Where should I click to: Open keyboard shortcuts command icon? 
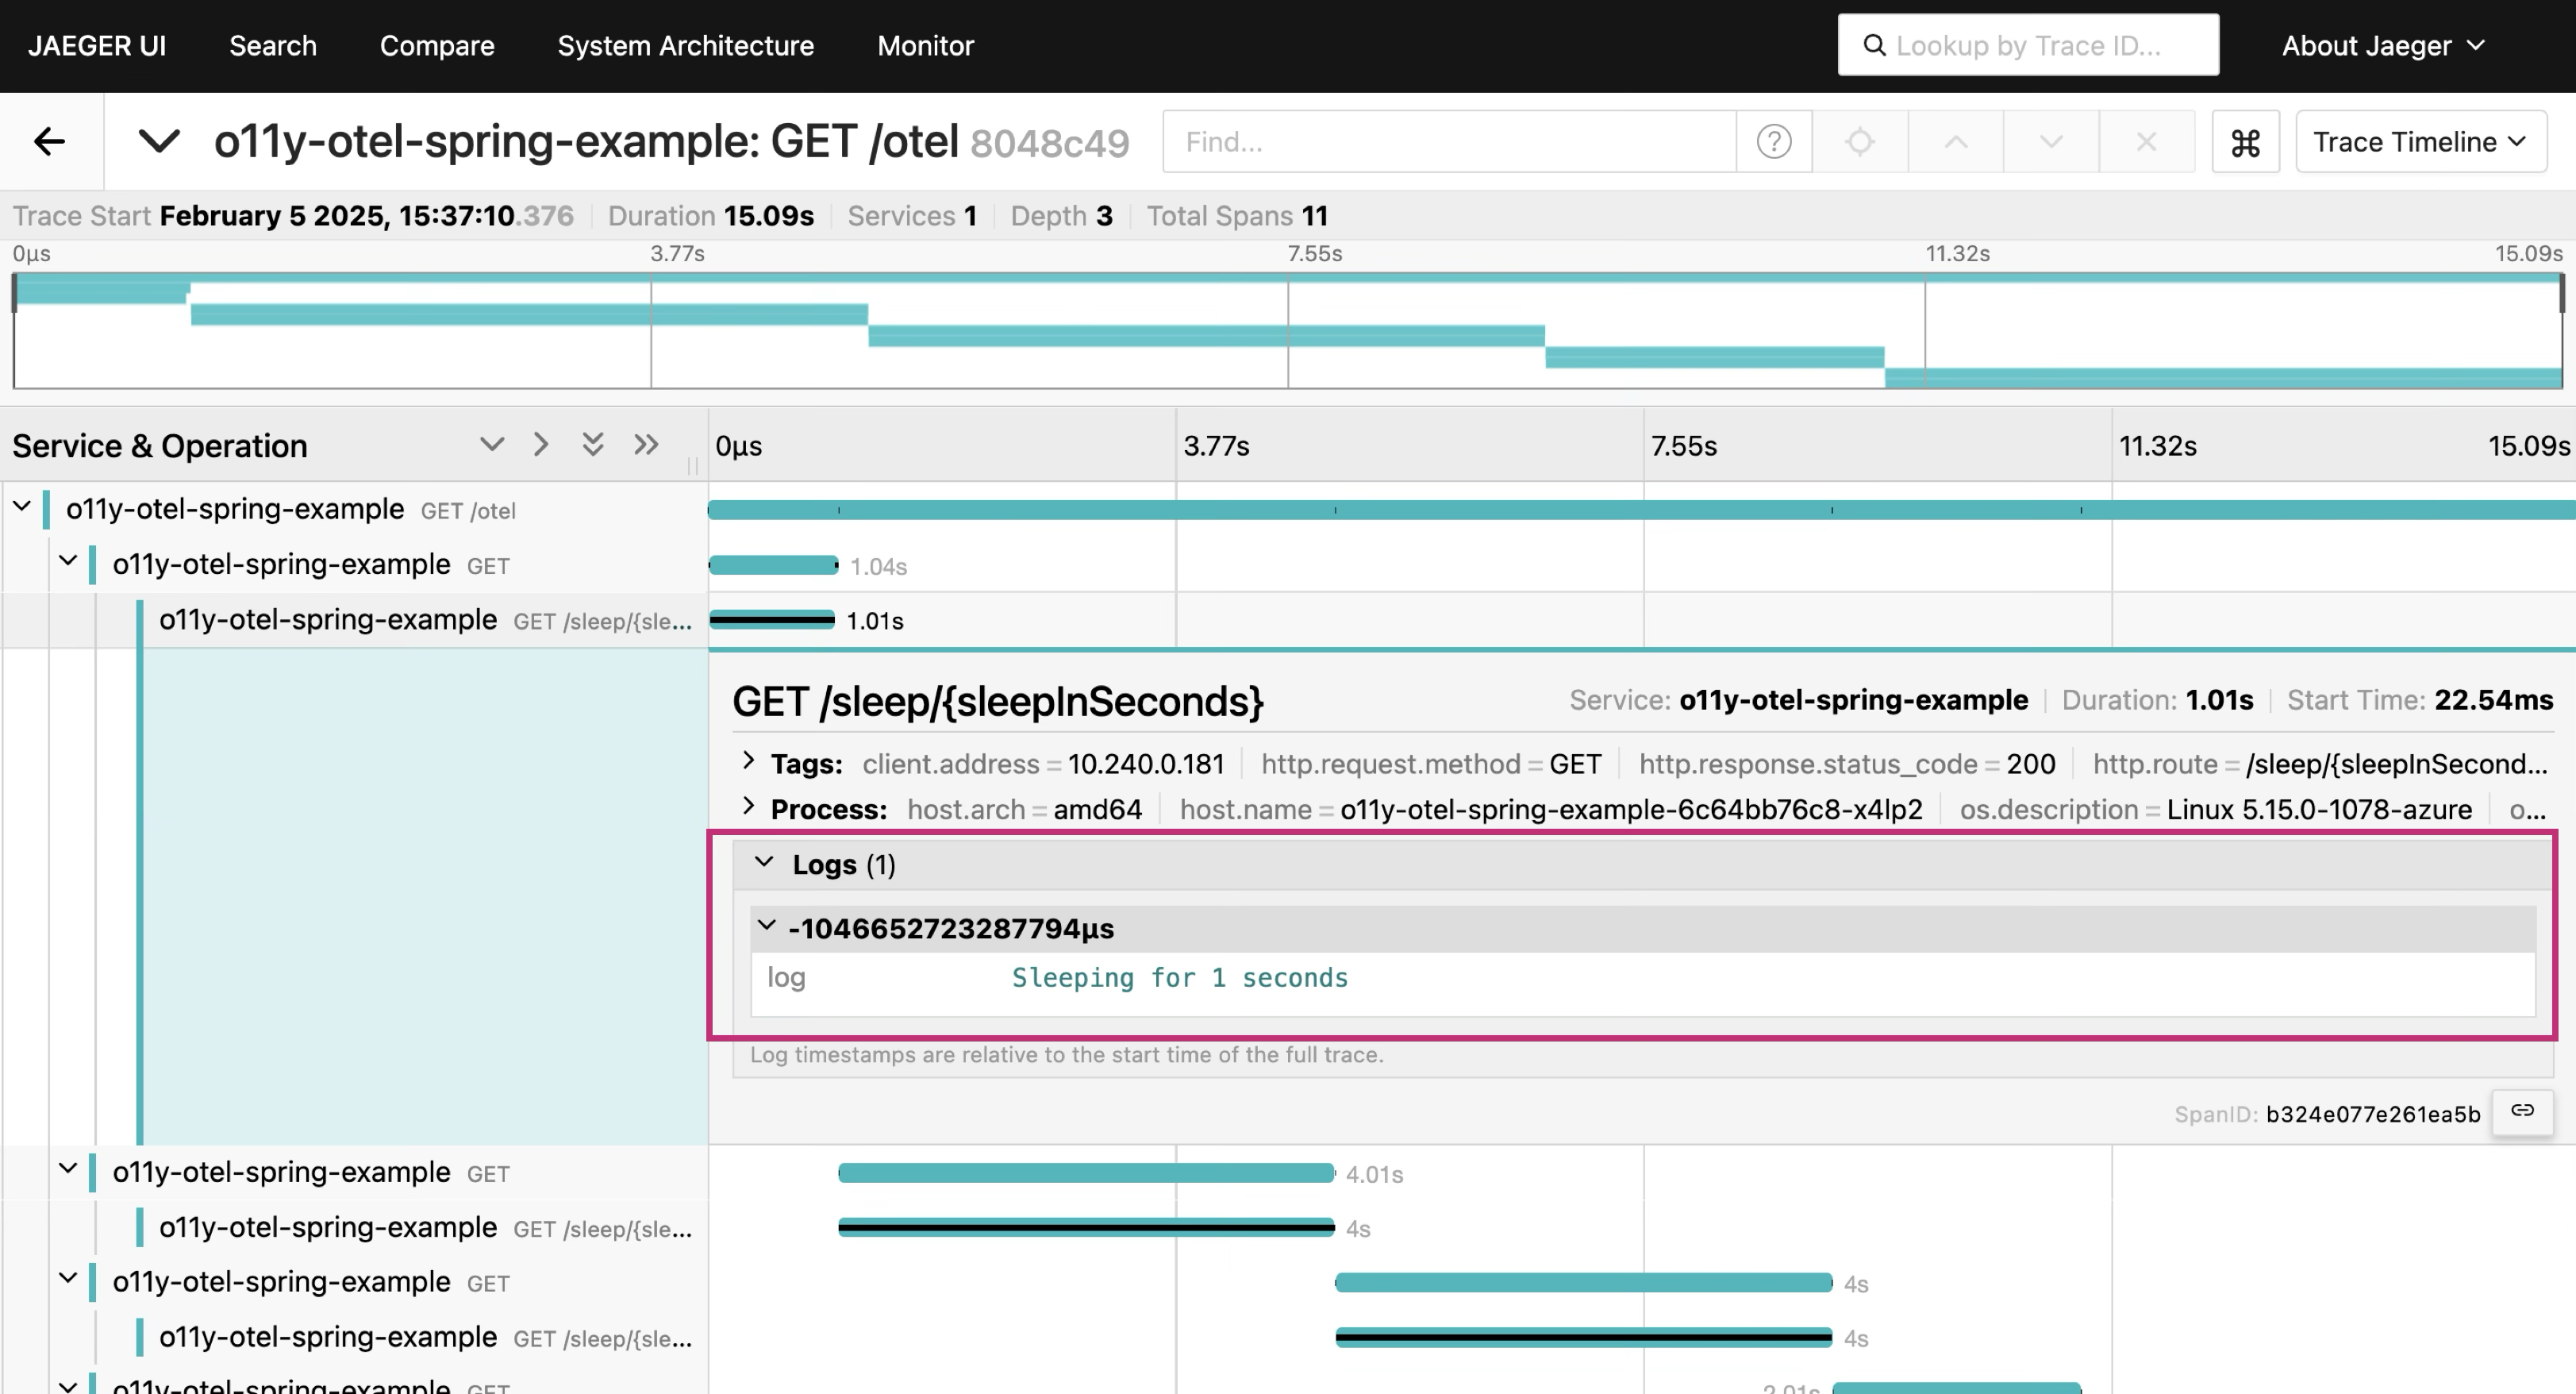coord(2245,142)
